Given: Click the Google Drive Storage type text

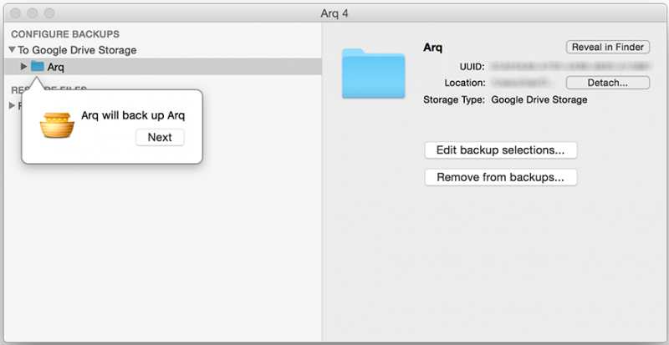Looking at the screenshot, I should pyautogui.click(x=539, y=99).
